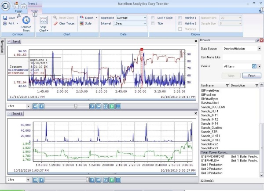Open the Interval dropdown
This screenshot has height=191, width=264.
pyautogui.click(x=145, y=24)
